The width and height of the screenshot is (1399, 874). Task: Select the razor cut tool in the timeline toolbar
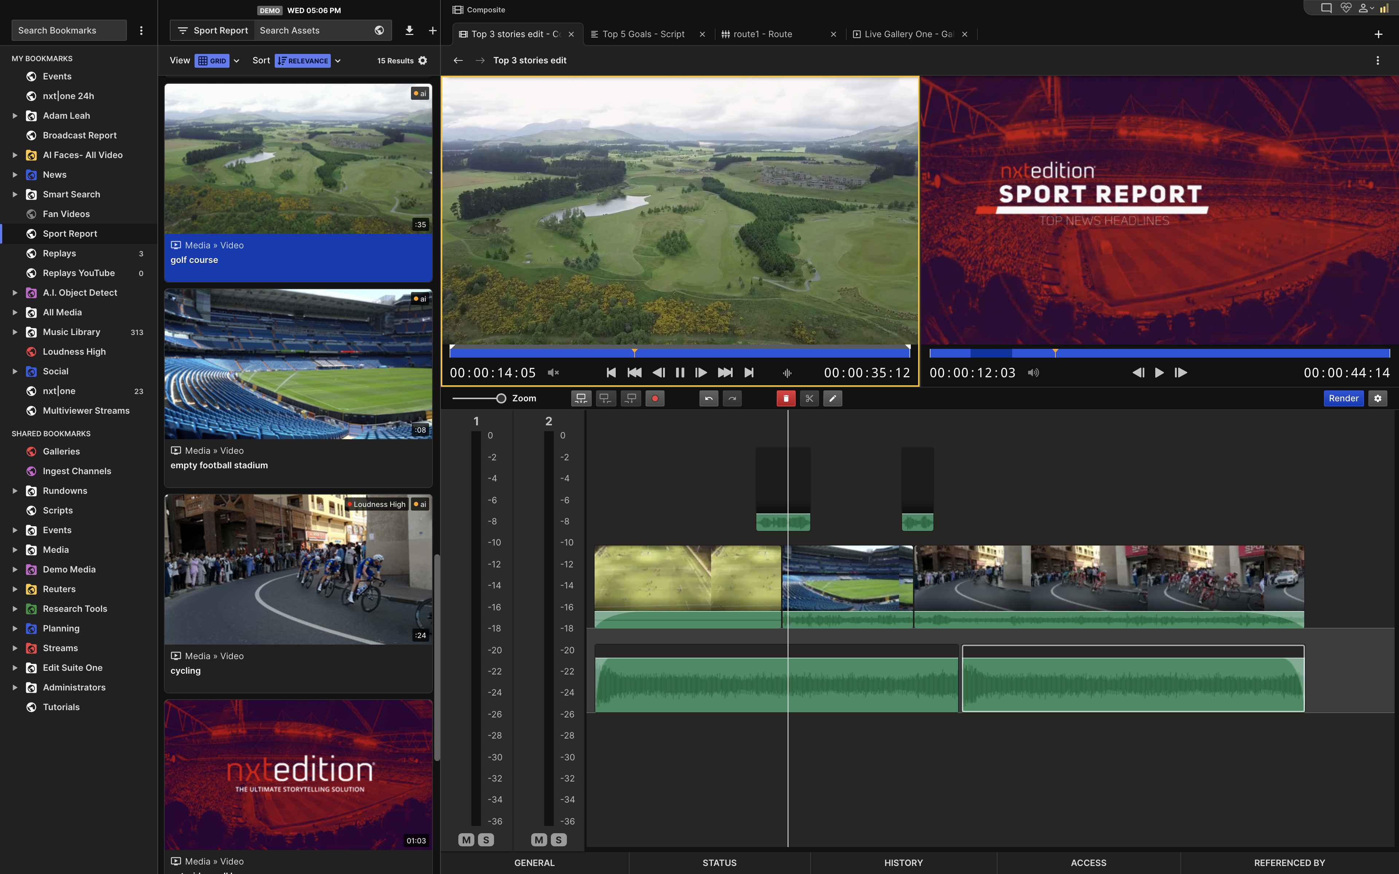pyautogui.click(x=809, y=398)
